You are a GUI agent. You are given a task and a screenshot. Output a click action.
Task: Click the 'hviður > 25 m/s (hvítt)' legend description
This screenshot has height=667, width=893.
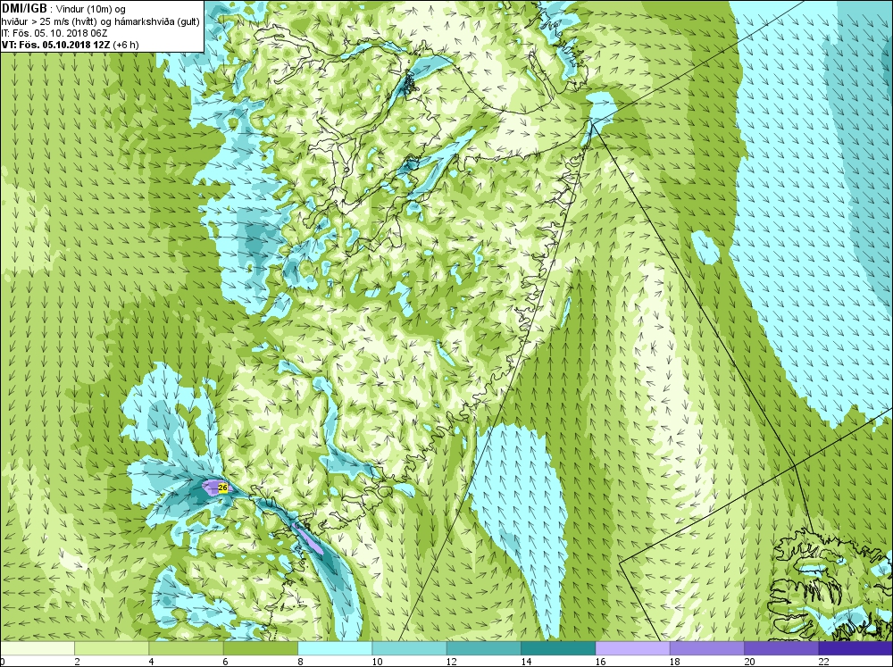pyautogui.click(x=51, y=21)
